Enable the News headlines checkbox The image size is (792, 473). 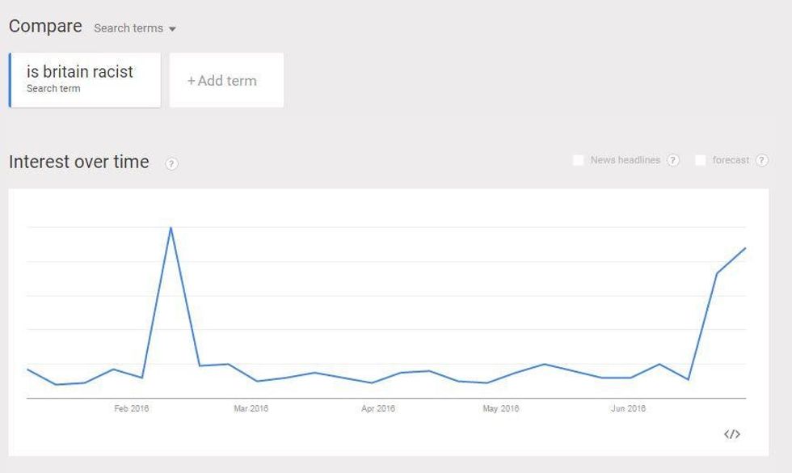click(x=579, y=160)
